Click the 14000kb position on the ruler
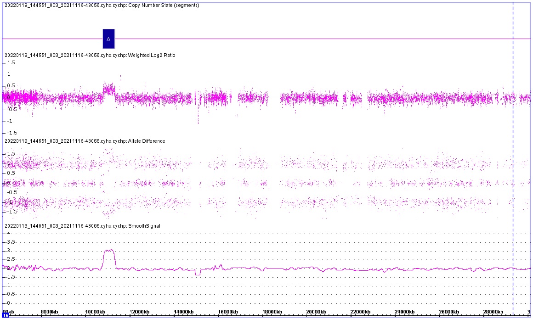The width and height of the screenshot is (533, 319). click(x=183, y=312)
